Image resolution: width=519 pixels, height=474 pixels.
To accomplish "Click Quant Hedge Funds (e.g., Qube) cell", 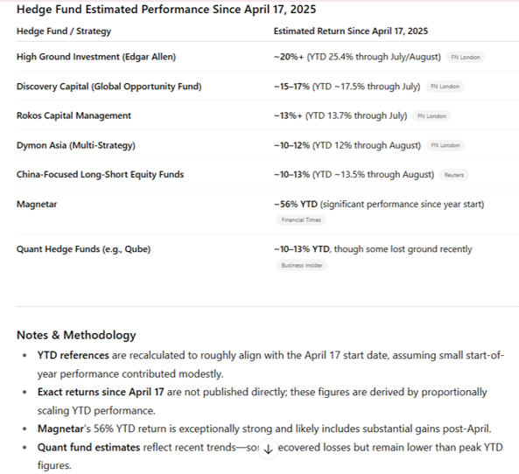I will click(83, 249).
